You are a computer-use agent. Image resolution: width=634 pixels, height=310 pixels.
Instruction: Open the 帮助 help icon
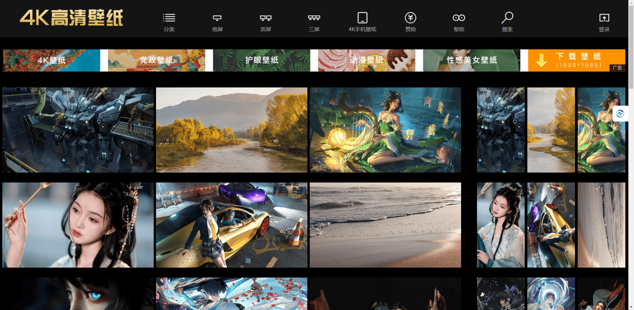pyautogui.click(x=459, y=18)
